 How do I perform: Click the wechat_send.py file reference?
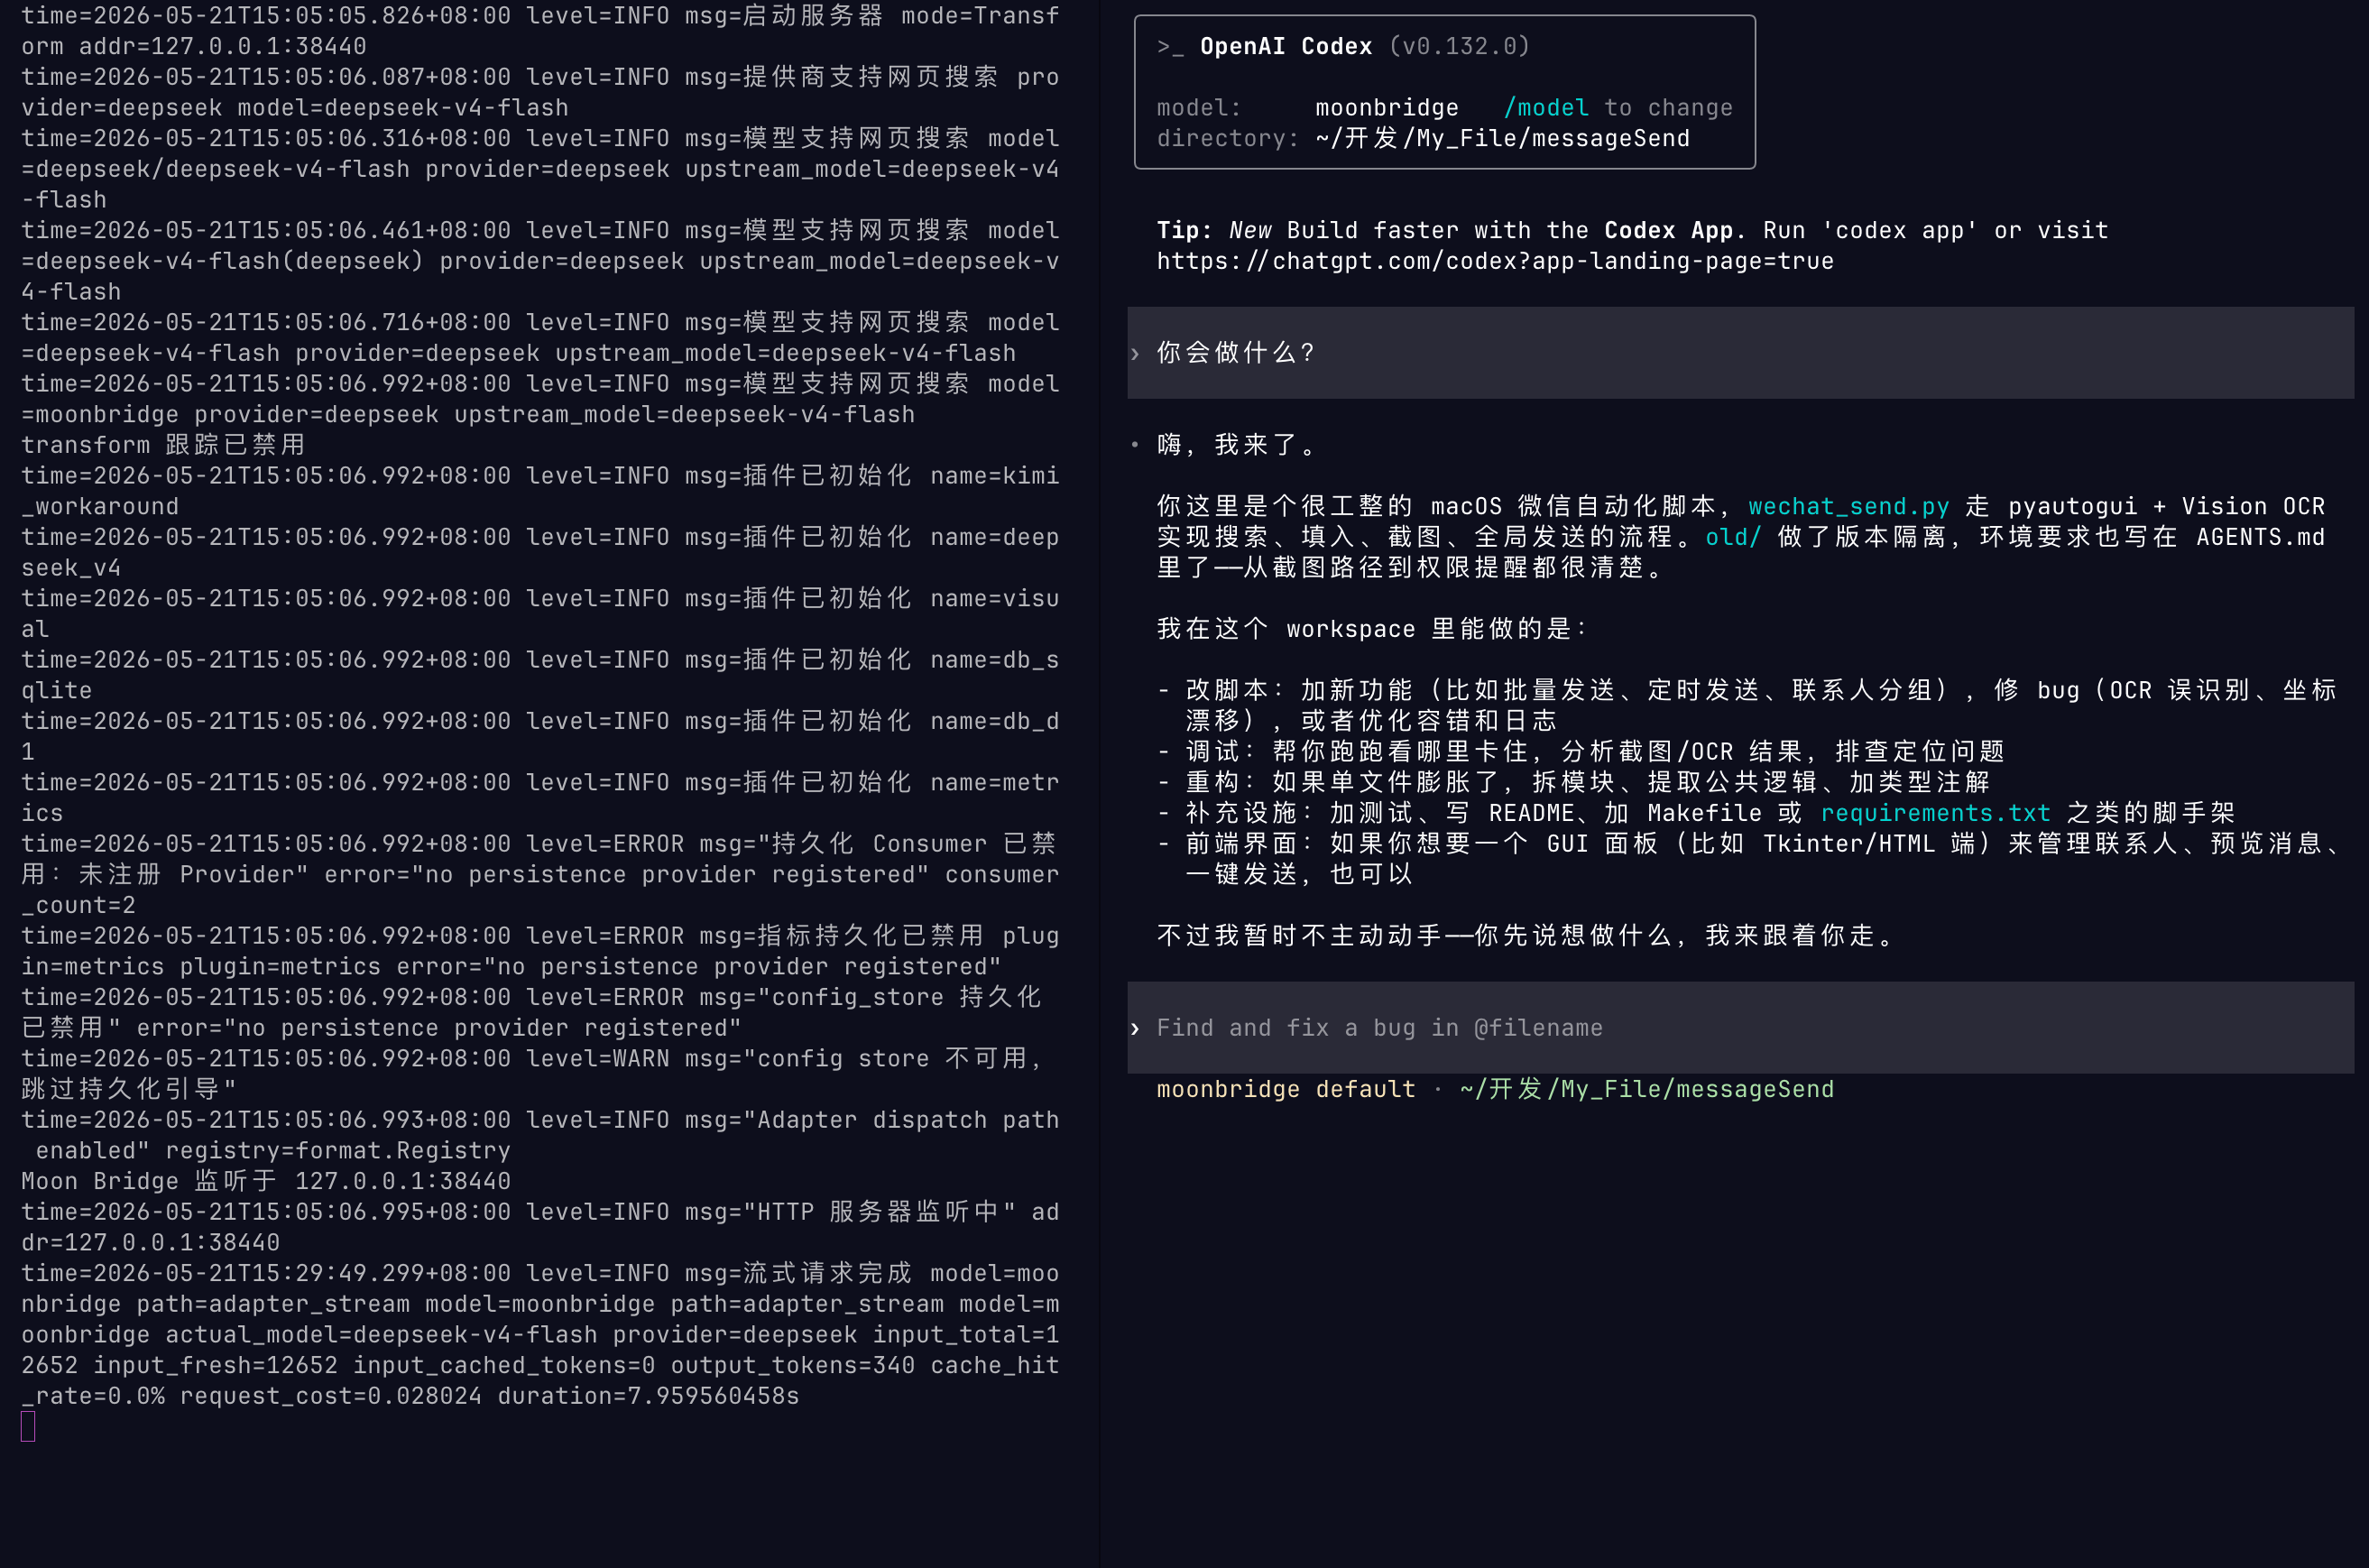click(x=1848, y=506)
